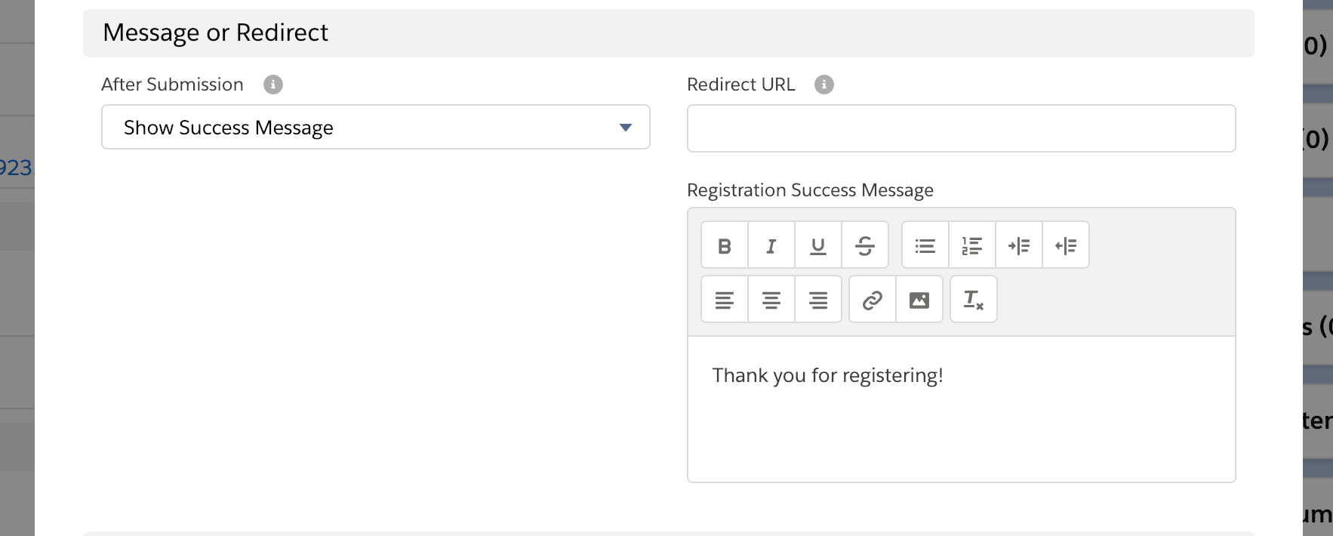Insert an image into success message
This screenshot has width=1333, height=536.
coord(919,300)
